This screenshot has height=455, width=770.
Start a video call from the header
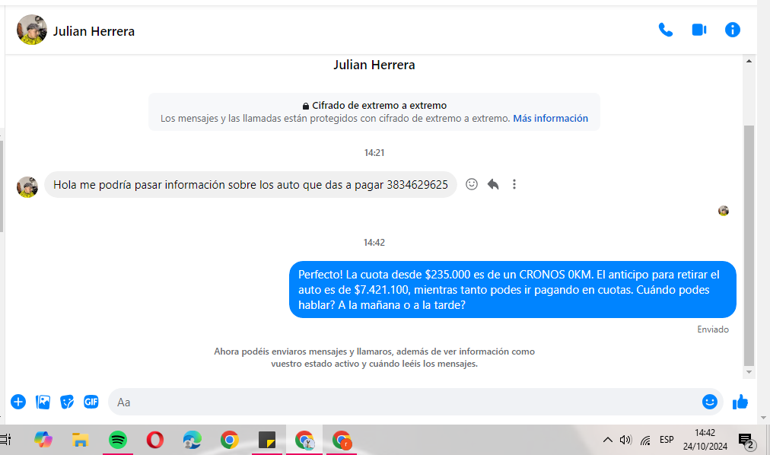tap(698, 30)
